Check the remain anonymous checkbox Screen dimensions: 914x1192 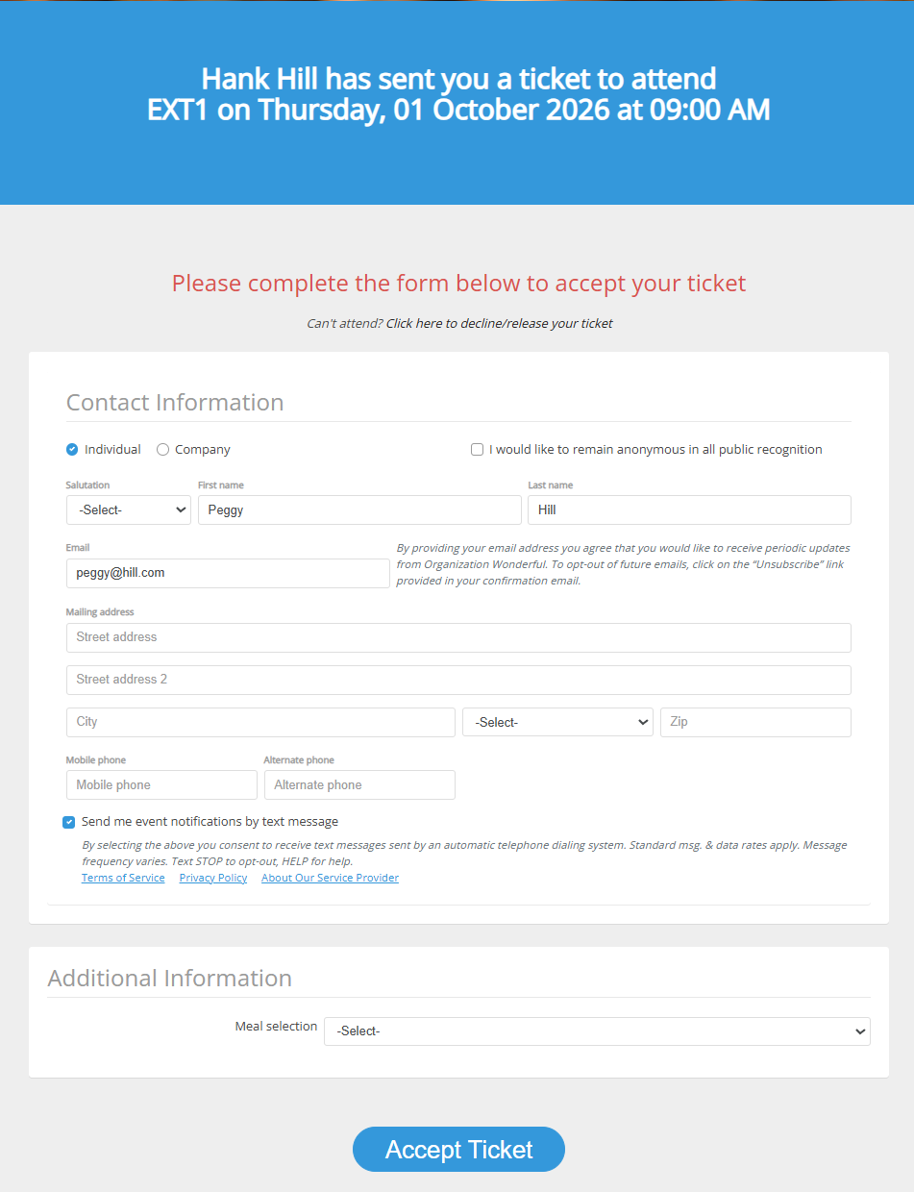(477, 449)
